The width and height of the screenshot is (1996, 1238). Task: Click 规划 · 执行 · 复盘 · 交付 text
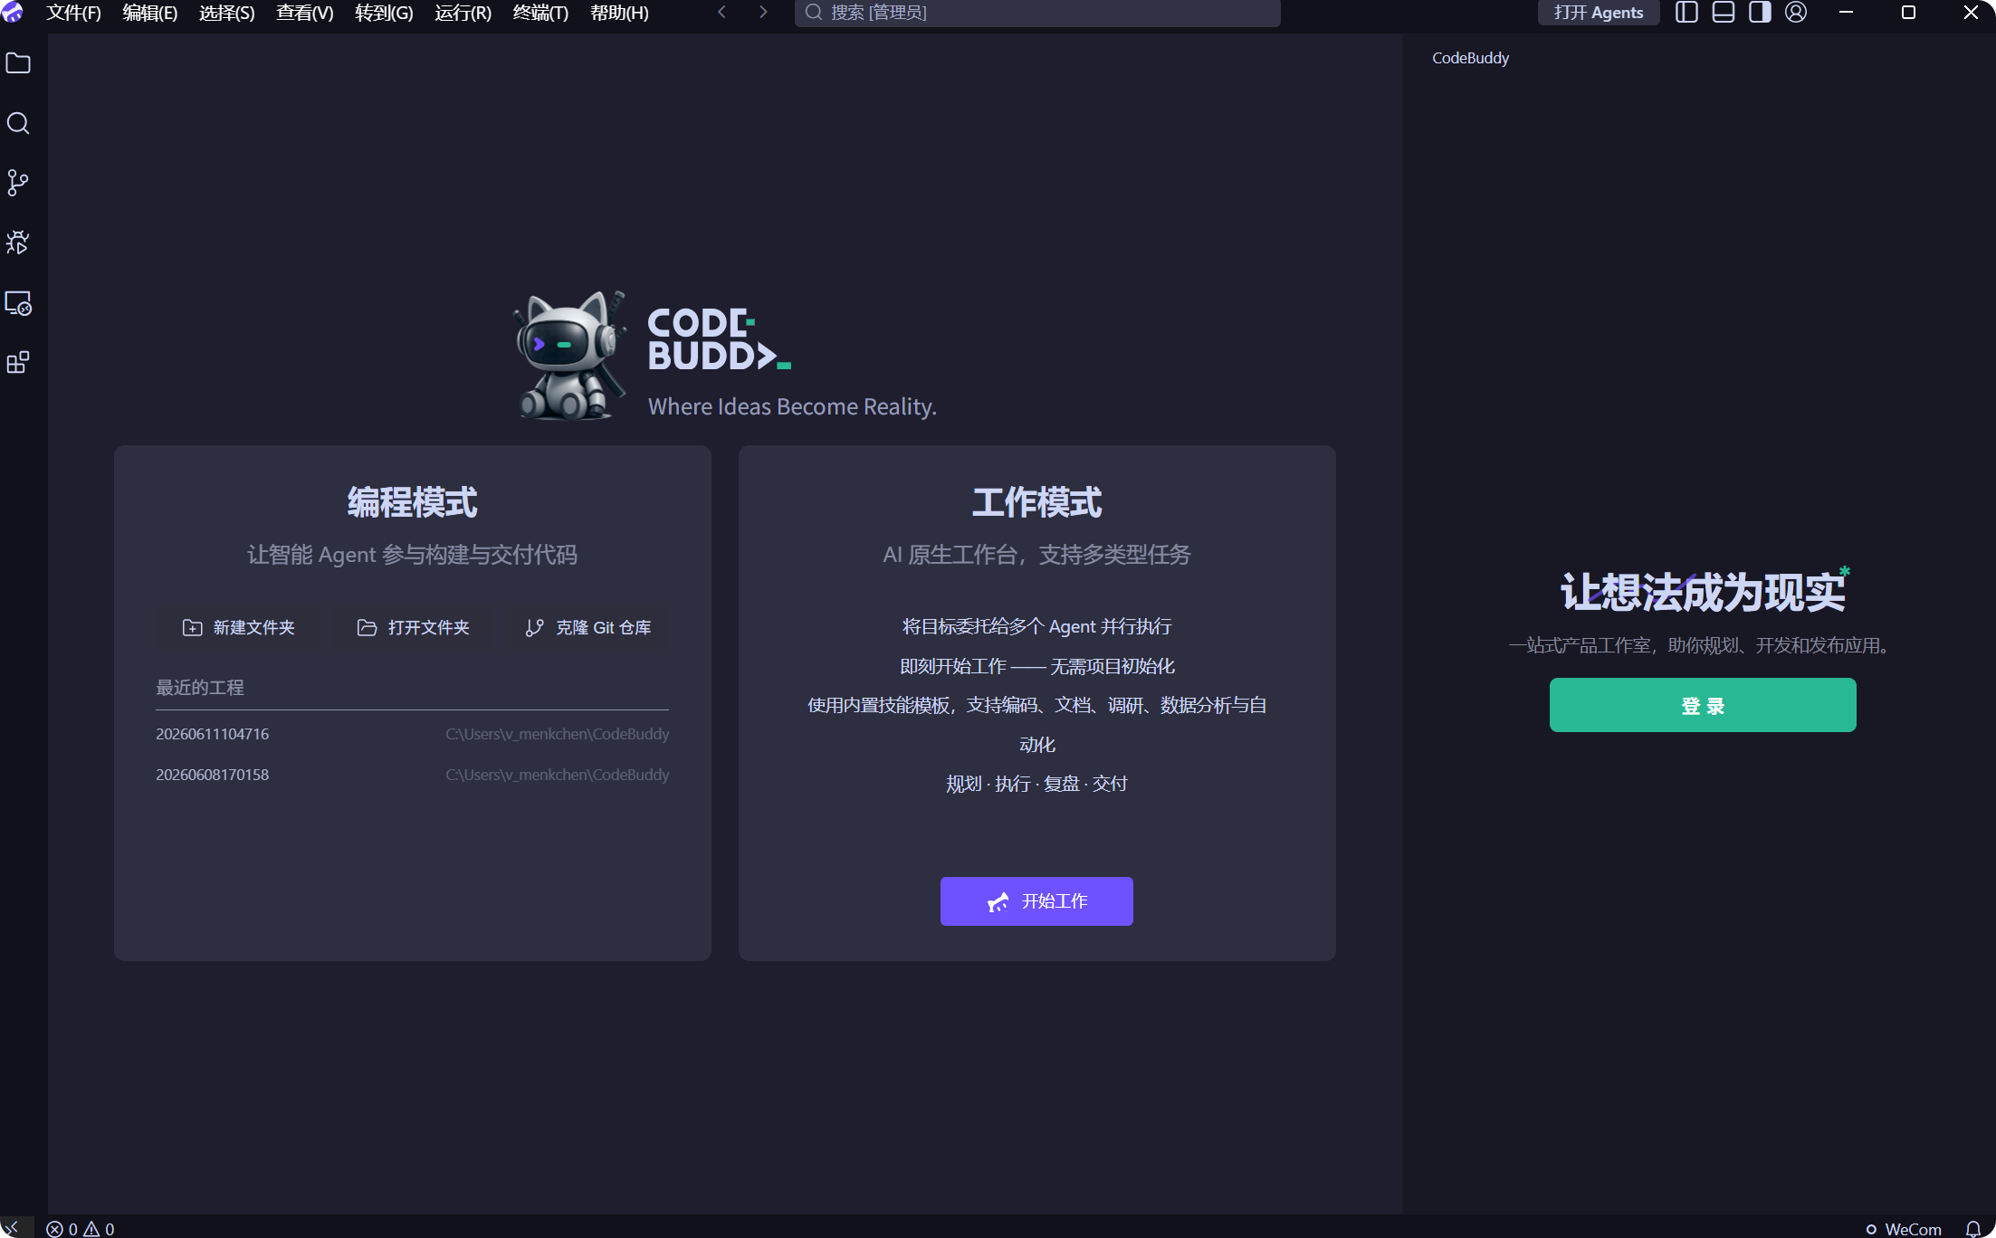click(1036, 784)
